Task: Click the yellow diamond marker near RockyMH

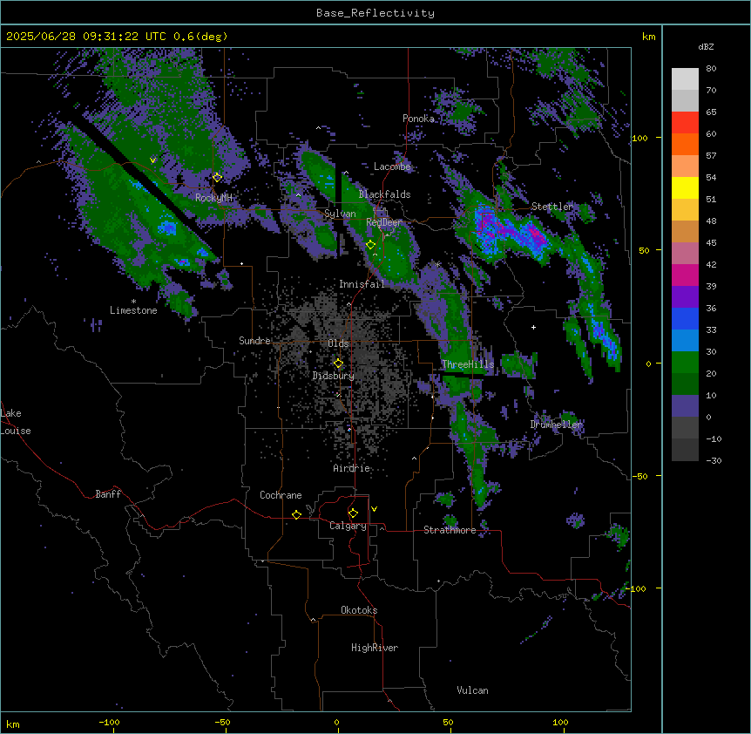Action: click(x=217, y=177)
